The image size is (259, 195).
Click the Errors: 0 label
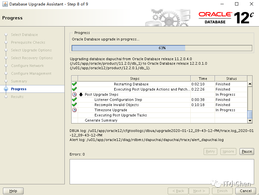77,154
